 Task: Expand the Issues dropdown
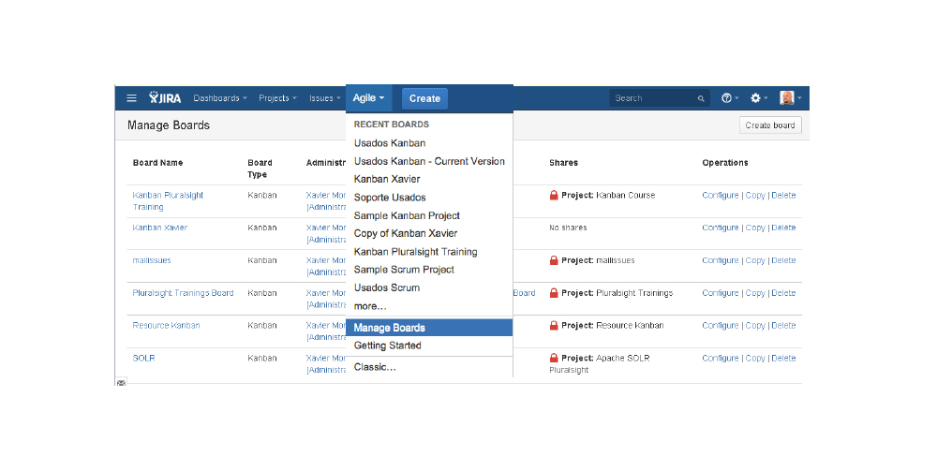(x=324, y=98)
